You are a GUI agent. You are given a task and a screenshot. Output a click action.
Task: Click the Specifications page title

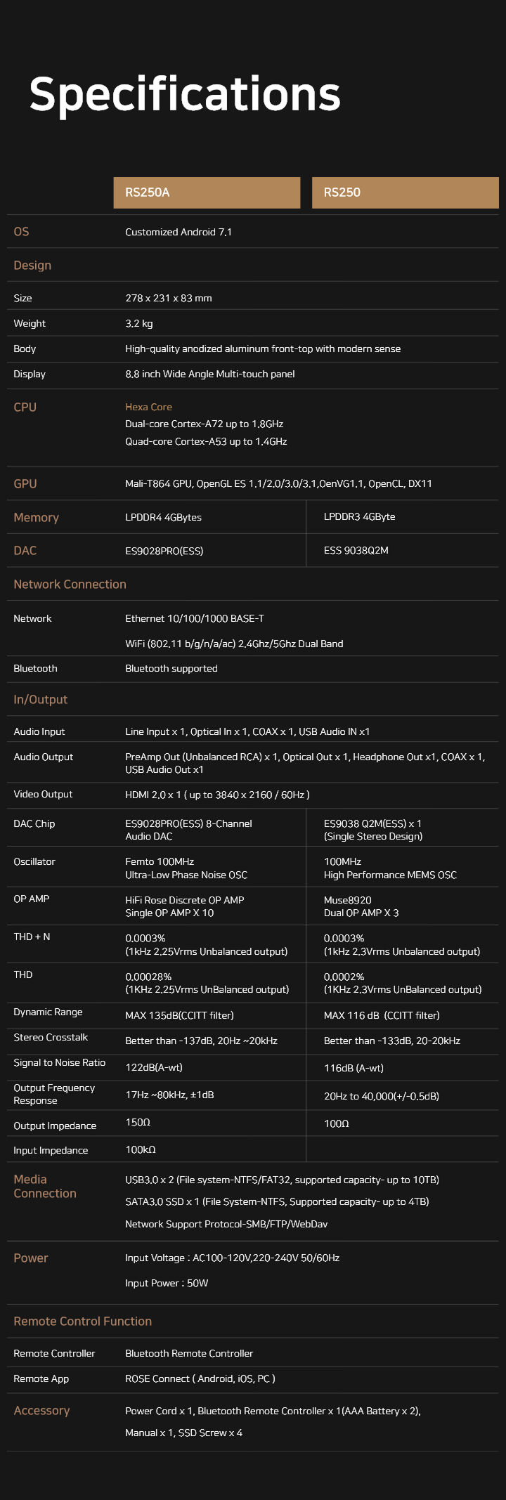(185, 94)
